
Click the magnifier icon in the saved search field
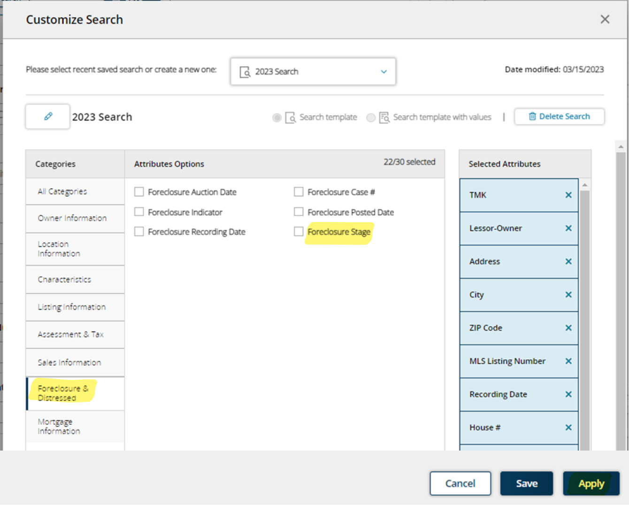click(x=245, y=71)
